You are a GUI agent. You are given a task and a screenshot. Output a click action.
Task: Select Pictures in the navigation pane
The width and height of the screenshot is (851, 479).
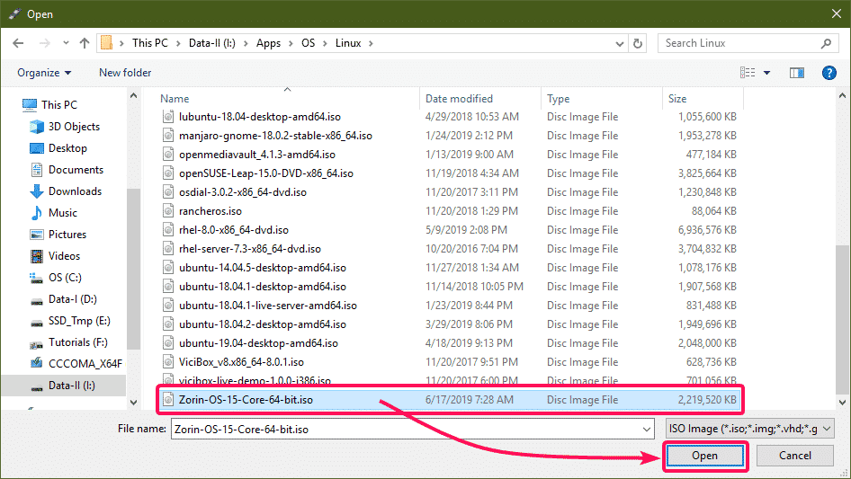(67, 235)
